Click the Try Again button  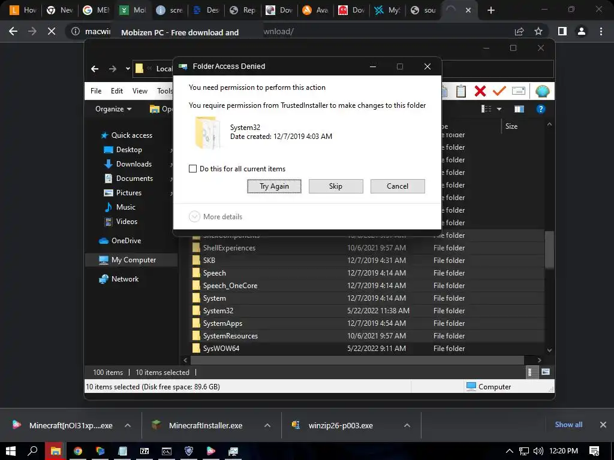coord(274,186)
